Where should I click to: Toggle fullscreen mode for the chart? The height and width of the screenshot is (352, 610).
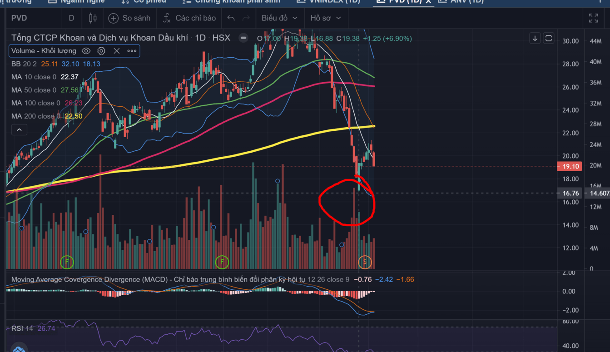pyautogui.click(x=594, y=18)
